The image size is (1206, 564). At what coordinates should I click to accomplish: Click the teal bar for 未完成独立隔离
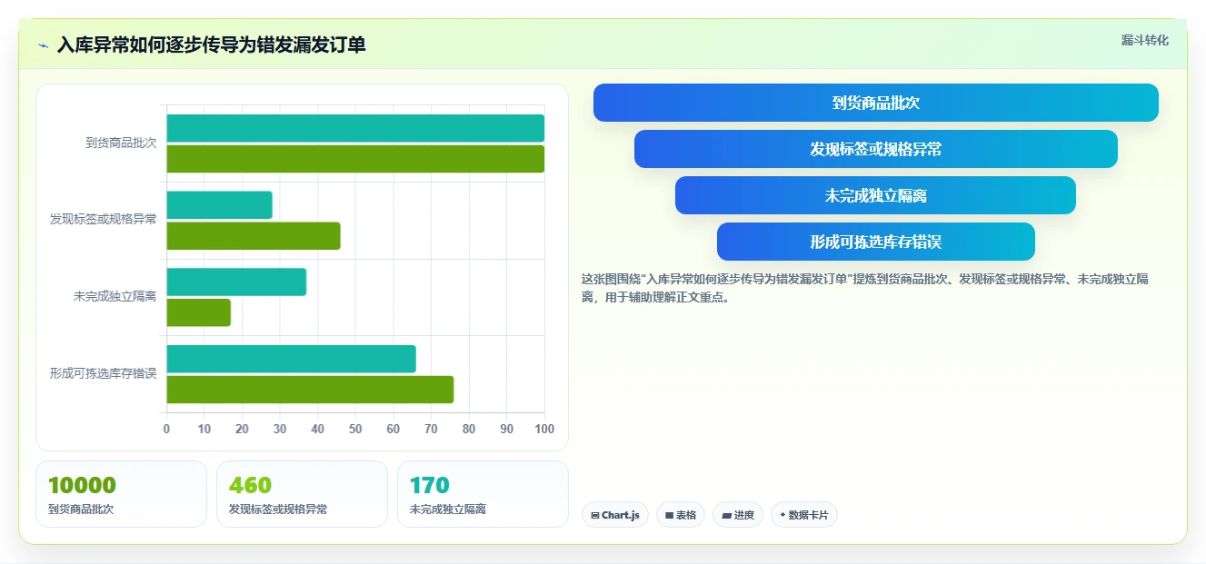click(236, 282)
